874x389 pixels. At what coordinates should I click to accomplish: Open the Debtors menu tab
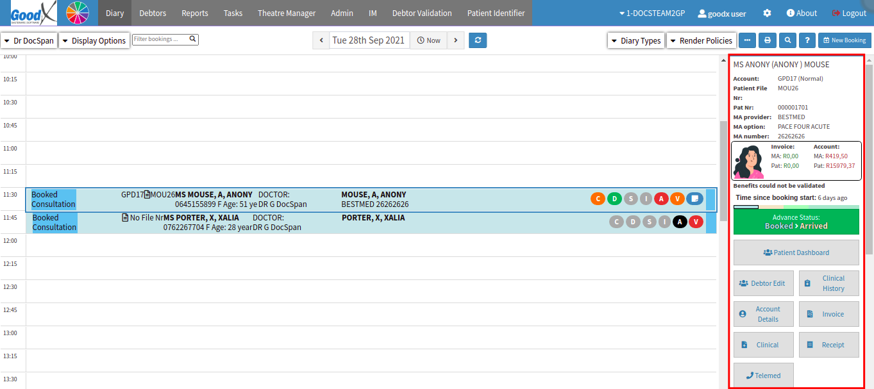tap(153, 13)
